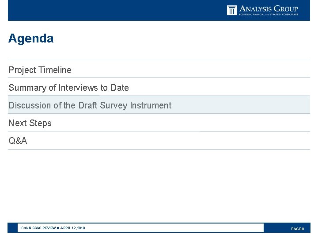Choose the Q&A agenda item
Viewport: 318px width, 239px height.
pyautogui.click(x=18, y=141)
